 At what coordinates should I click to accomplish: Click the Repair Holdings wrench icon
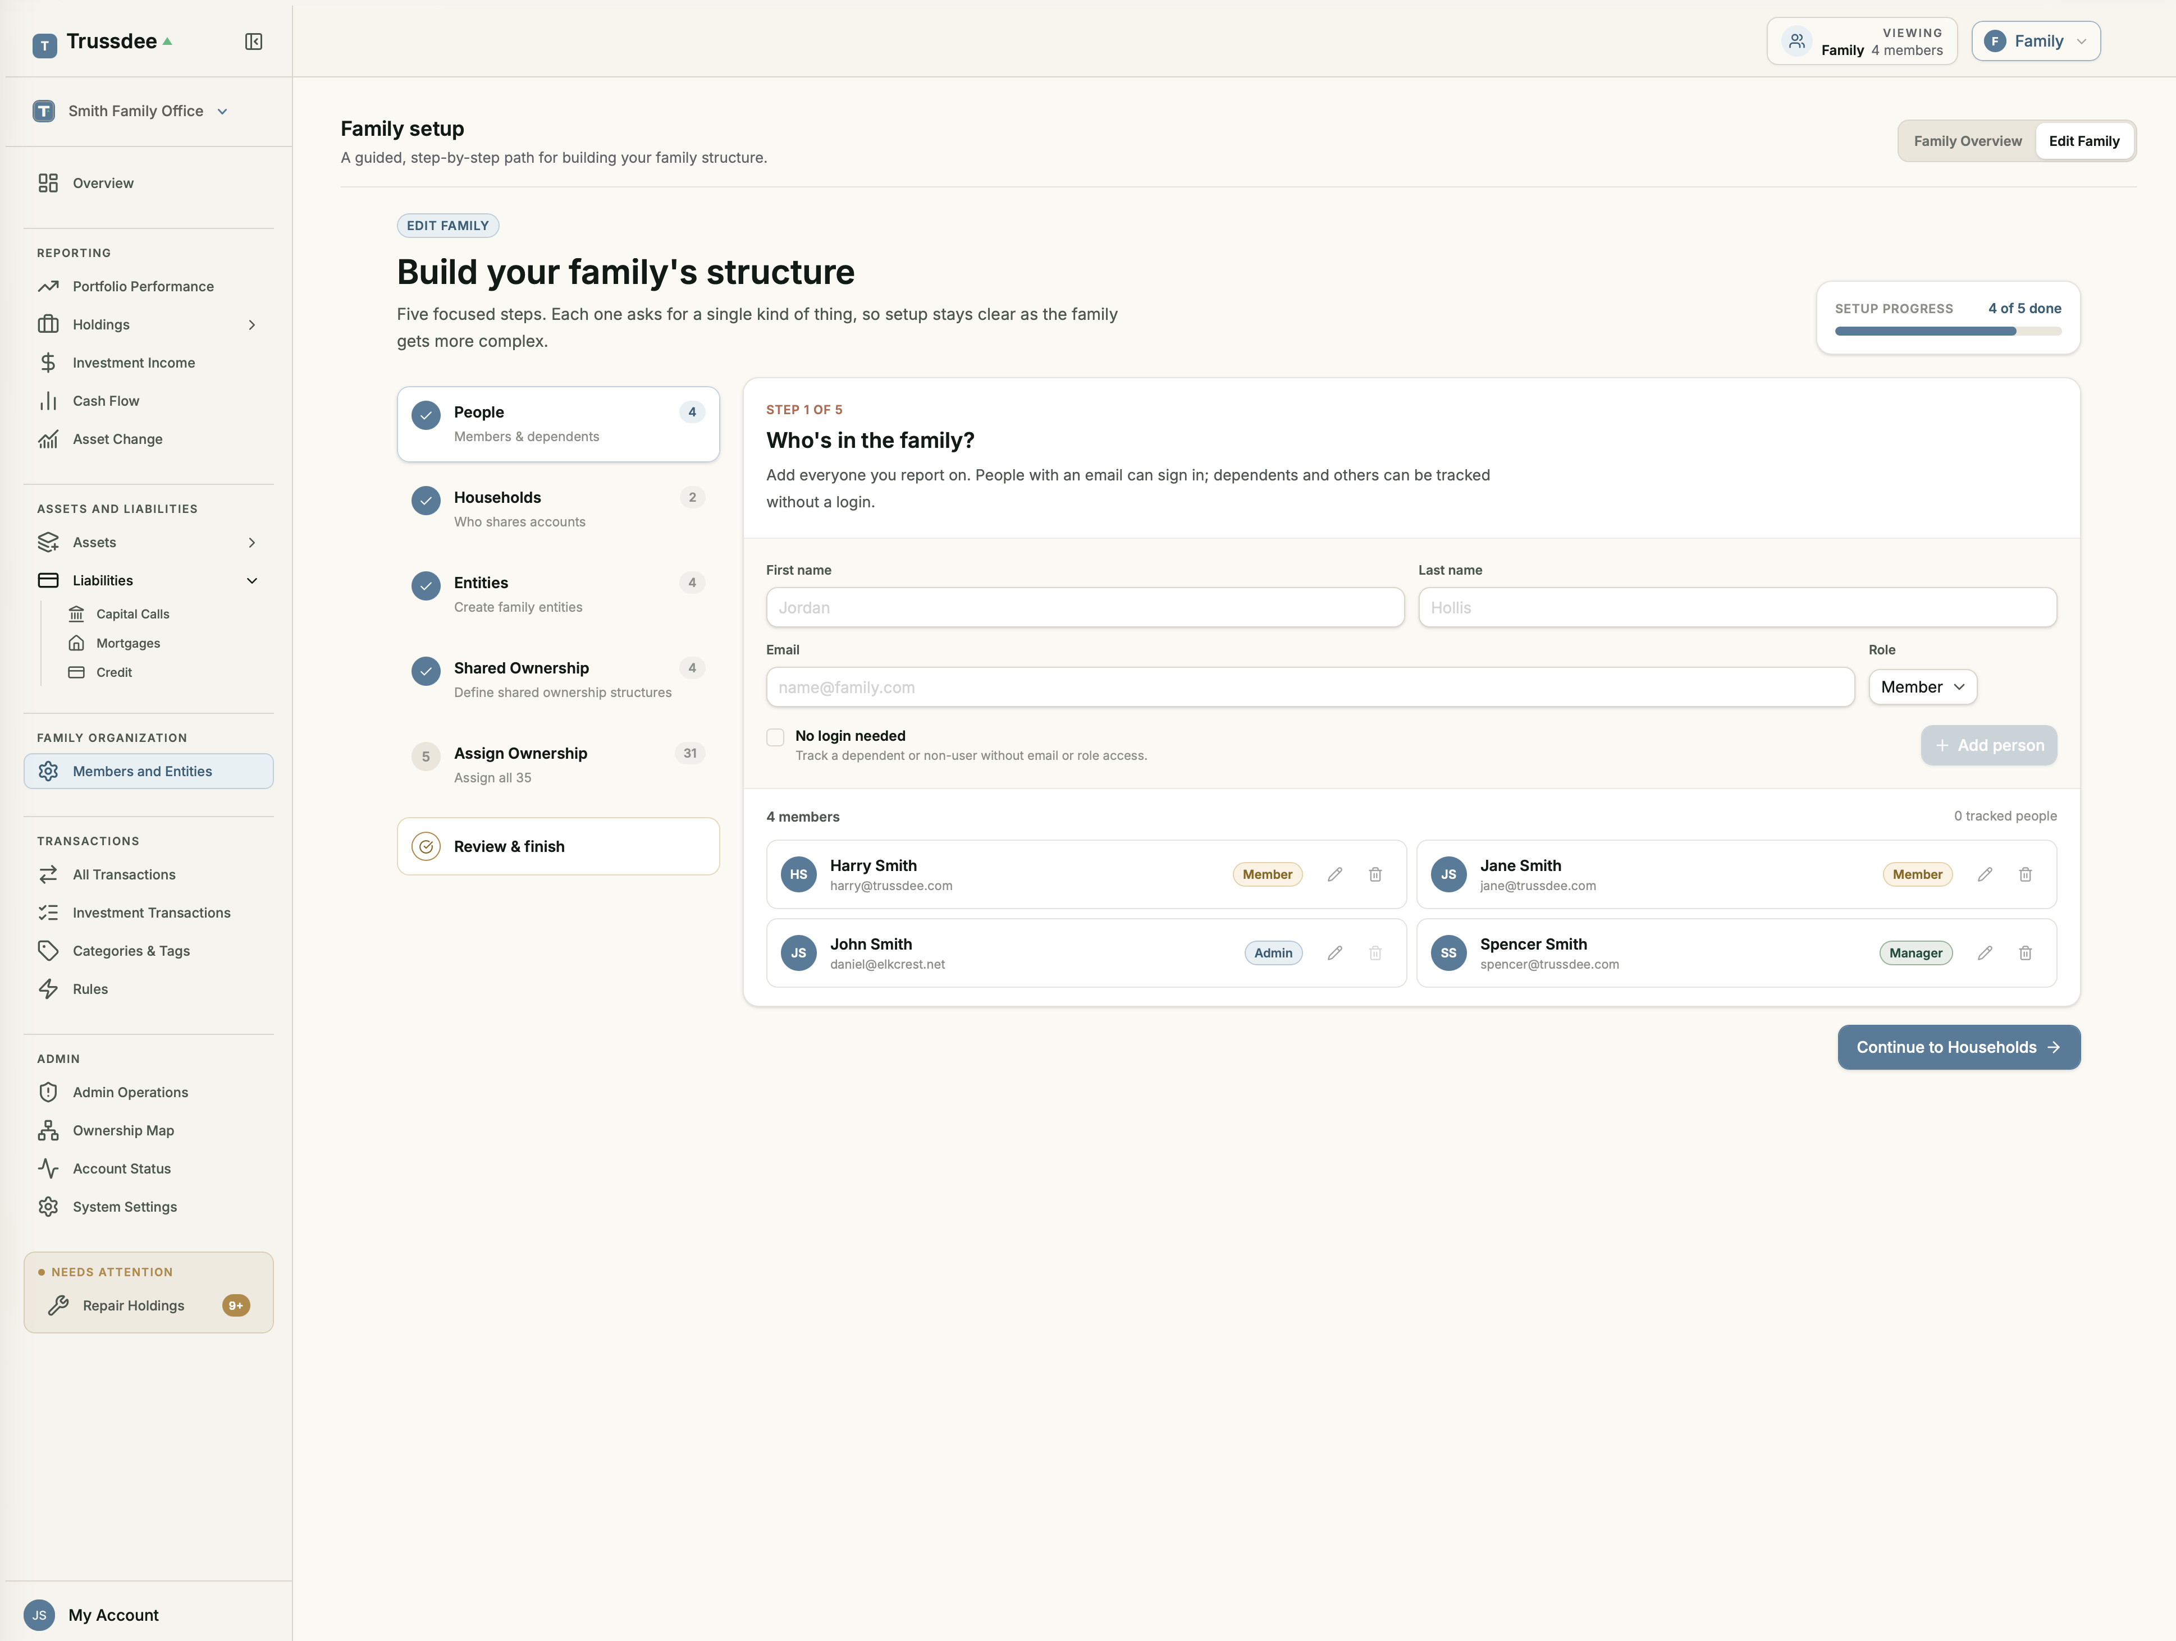(58, 1306)
